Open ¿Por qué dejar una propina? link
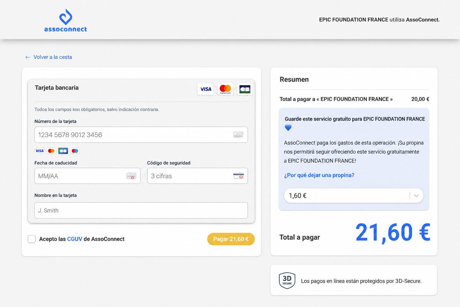 (319, 175)
